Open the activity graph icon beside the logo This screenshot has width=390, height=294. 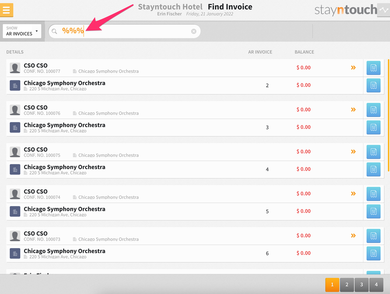coord(384,10)
